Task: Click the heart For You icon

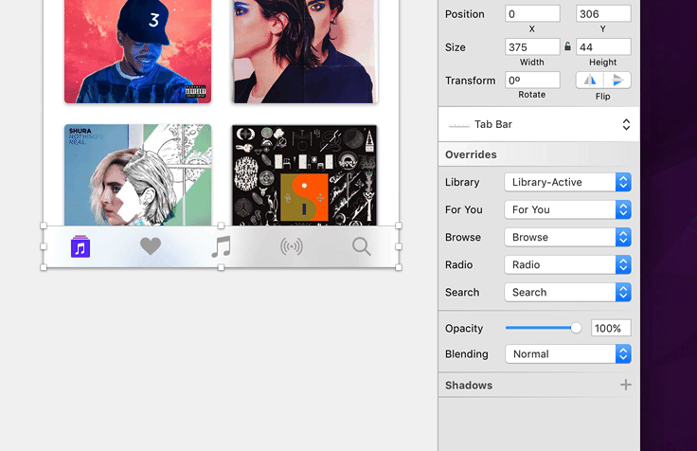Action: pyautogui.click(x=151, y=246)
